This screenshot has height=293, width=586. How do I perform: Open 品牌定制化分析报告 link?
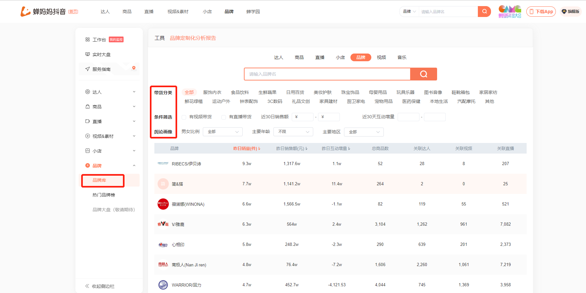(x=193, y=38)
